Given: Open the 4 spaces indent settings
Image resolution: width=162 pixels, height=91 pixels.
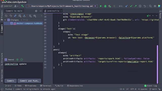Looking at the screenshot, I should pyautogui.click(x=143, y=89).
